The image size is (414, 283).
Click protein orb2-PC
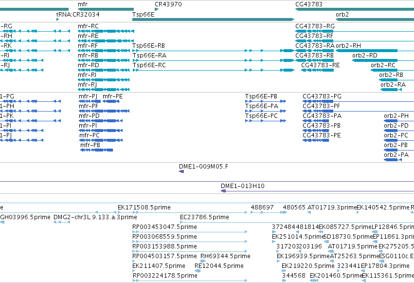point(399,140)
